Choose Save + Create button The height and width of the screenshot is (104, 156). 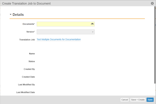138,100
